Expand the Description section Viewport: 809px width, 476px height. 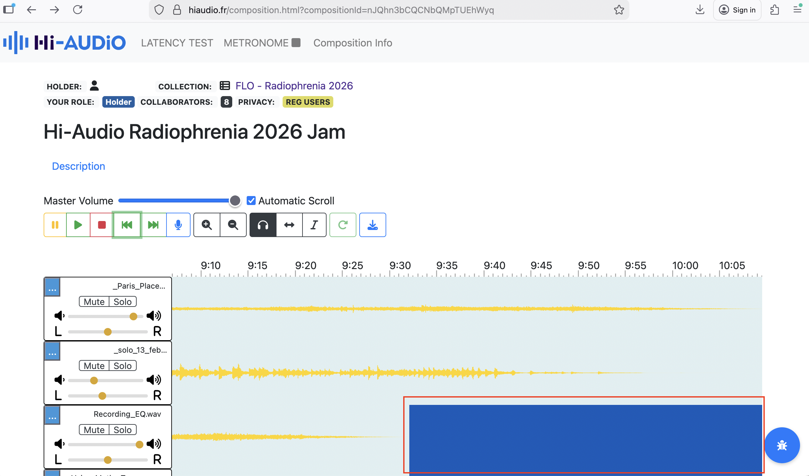click(78, 166)
